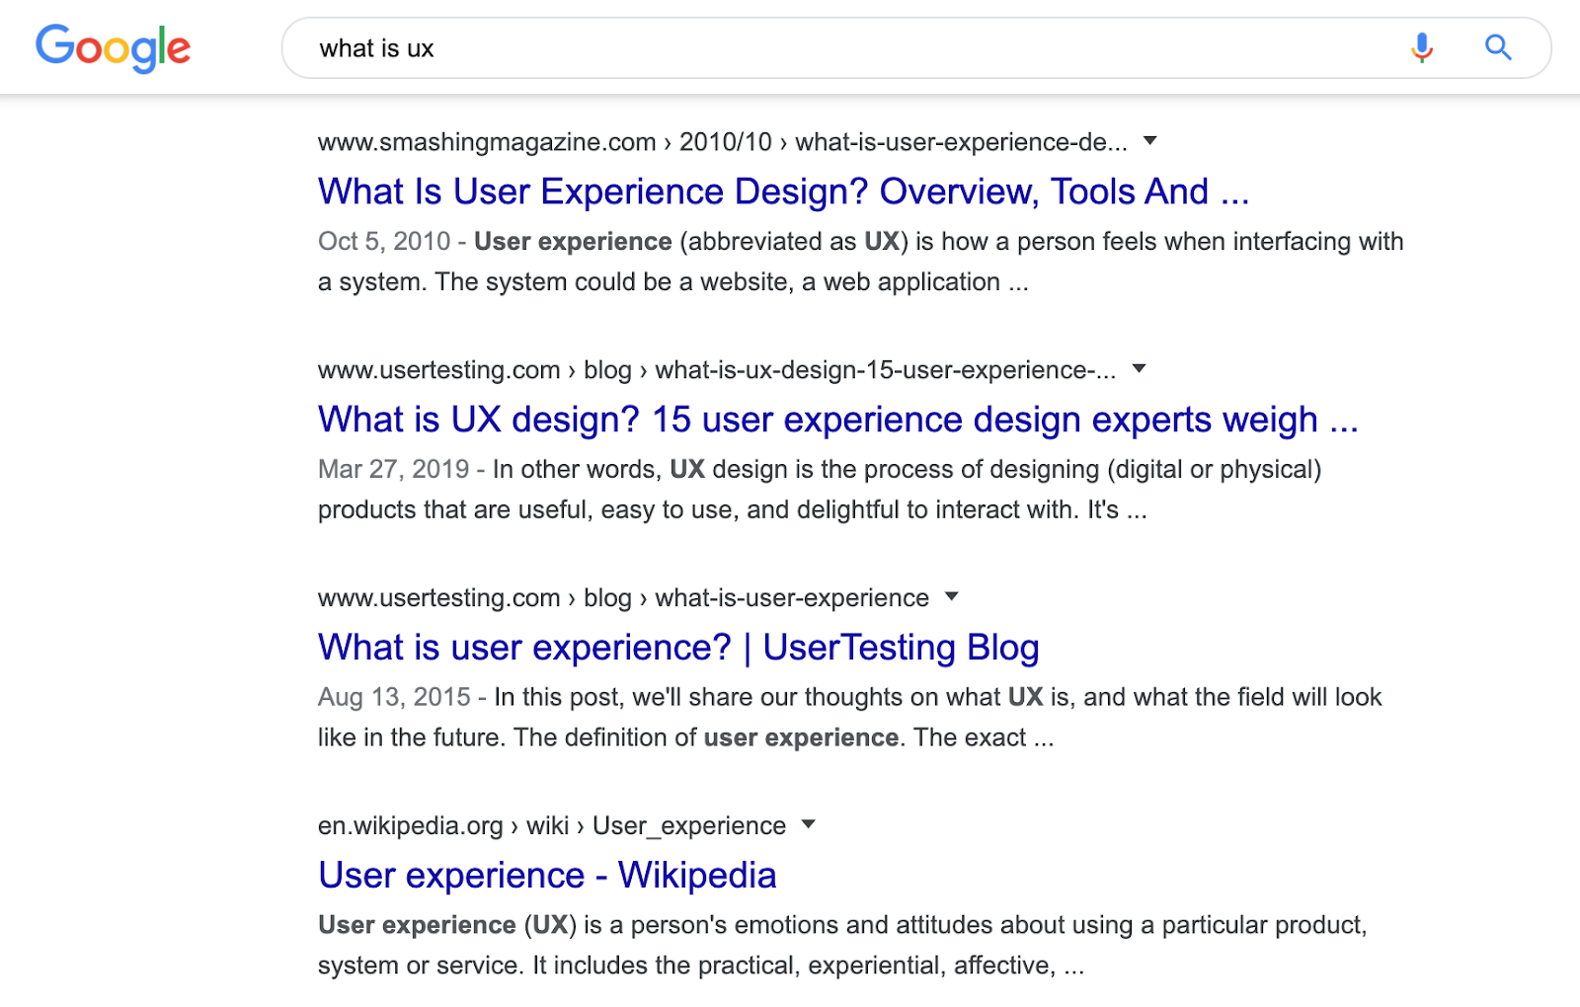Image resolution: width=1580 pixels, height=1007 pixels.
Task: Expand dropdown arrow beside en.wikipedia.org URL
Action: (x=809, y=824)
